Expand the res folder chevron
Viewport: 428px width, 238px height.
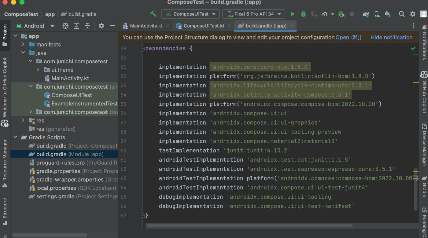[x=23, y=120]
